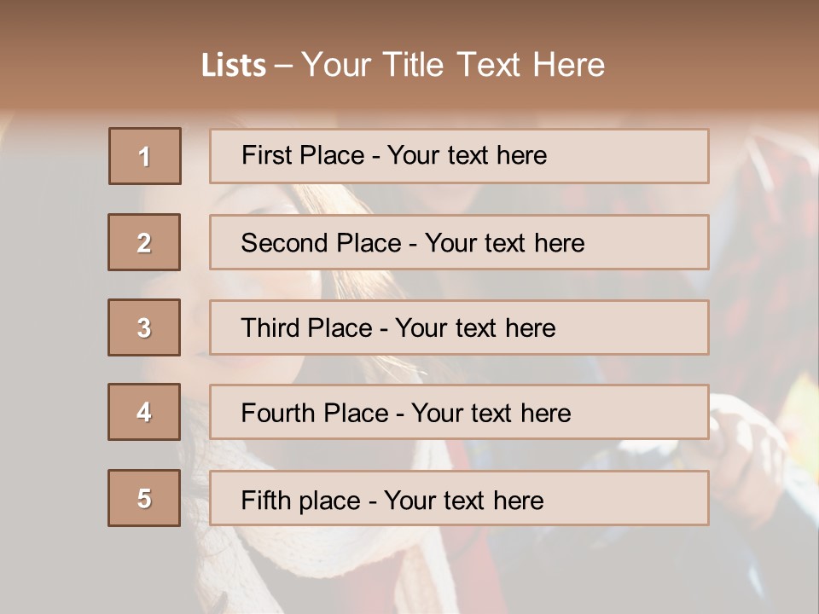This screenshot has width=819, height=614.
Task: Click the number 1 box
Action: [144, 156]
